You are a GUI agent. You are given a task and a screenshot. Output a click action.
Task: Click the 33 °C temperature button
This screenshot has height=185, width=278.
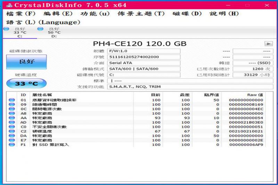(x=26, y=83)
